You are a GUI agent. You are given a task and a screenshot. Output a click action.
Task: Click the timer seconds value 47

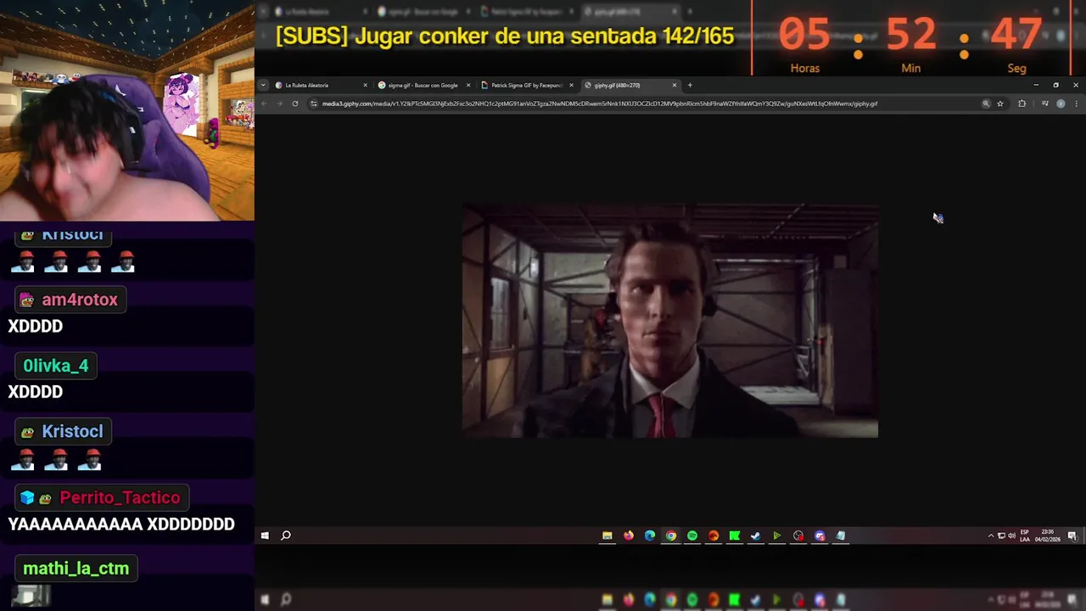(x=1016, y=35)
